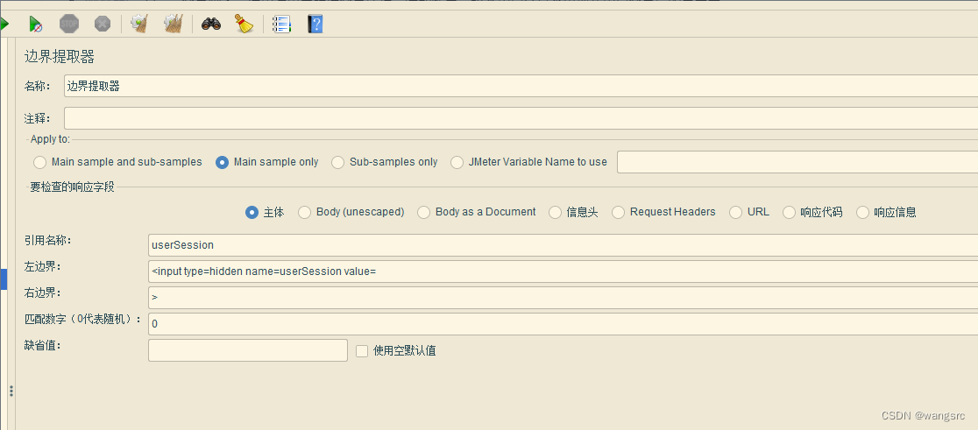Image resolution: width=978 pixels, height=430 pixels.
Task: Open Help with the question mark icon
Action: 315,25
